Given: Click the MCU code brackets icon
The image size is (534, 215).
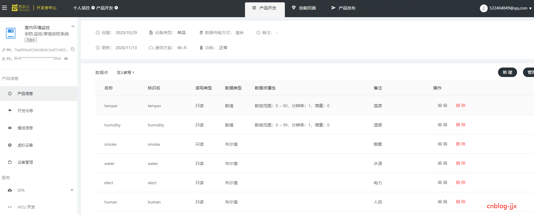Looking at the screenshot, I should pos(10,207).
